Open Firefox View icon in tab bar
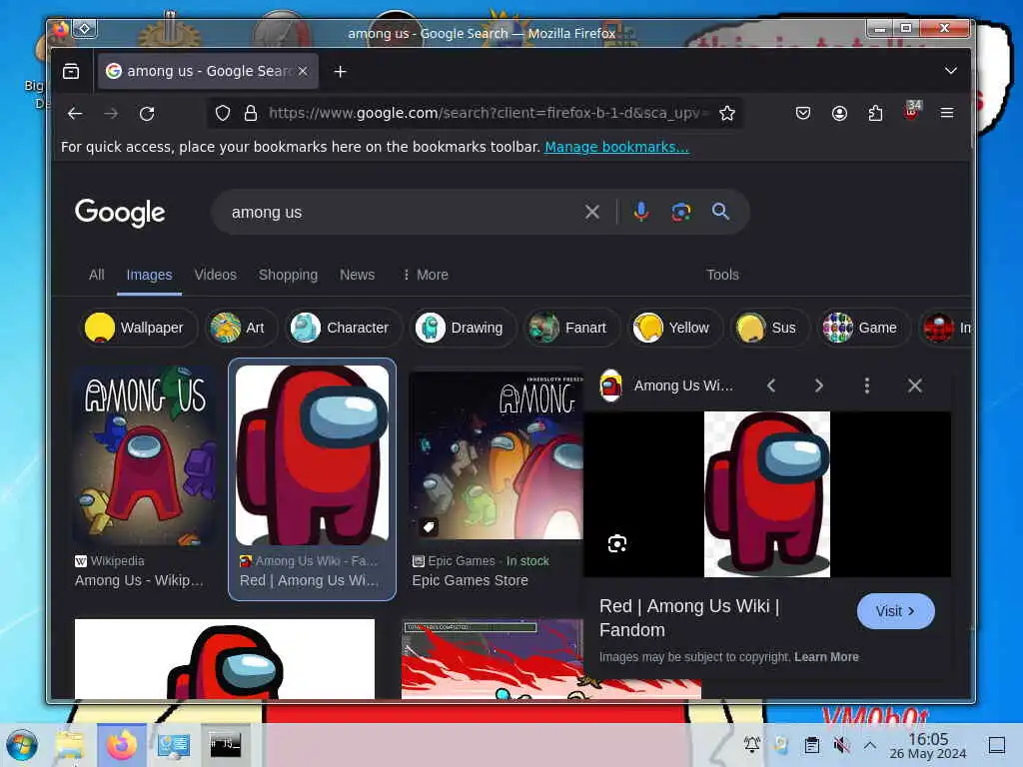 (71, 71)
